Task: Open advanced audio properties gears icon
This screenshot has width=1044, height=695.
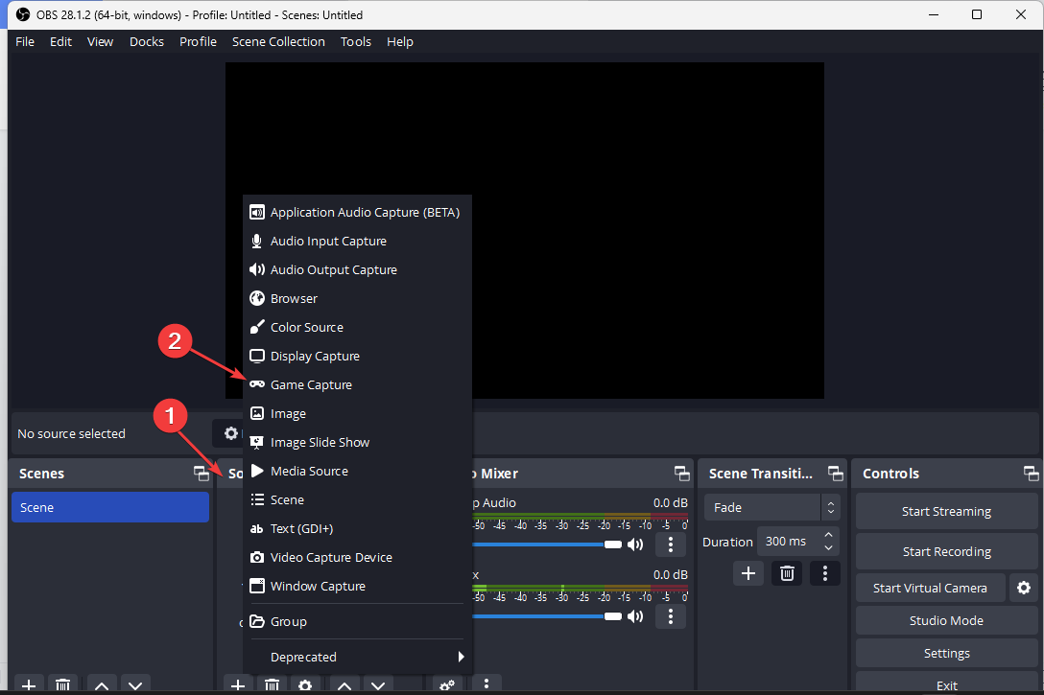Action: tap(447, 684)
